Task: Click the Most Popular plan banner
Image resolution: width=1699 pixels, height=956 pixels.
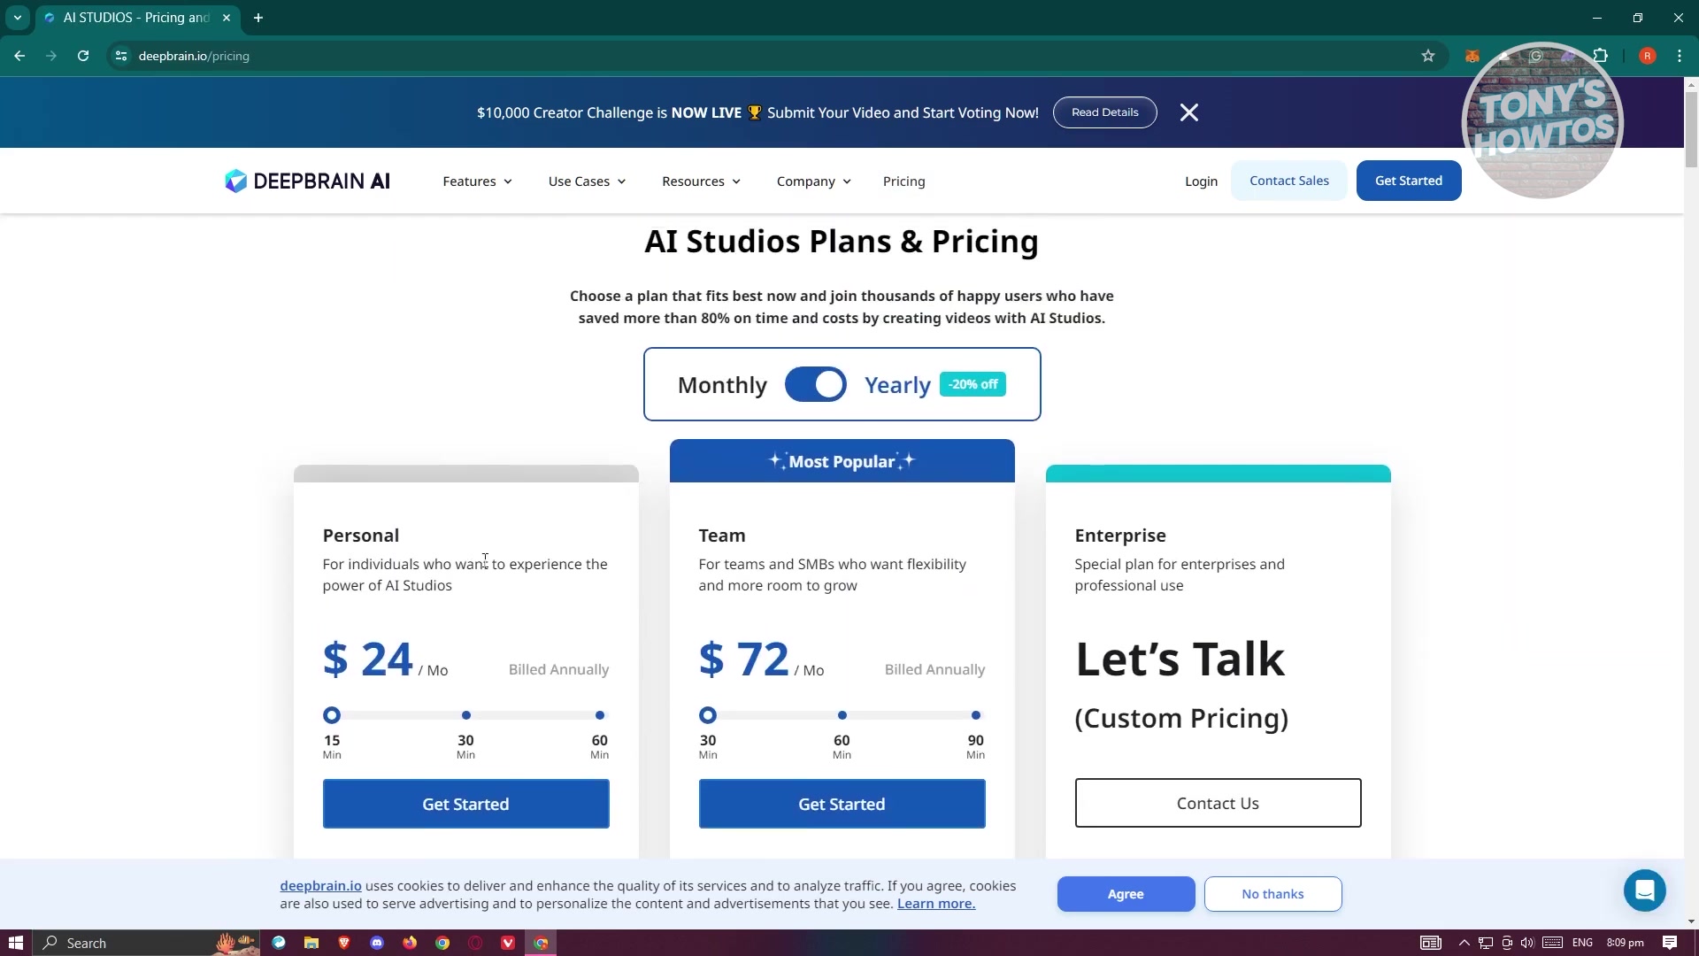Action: pyautogui.click(x=842, y=461)
